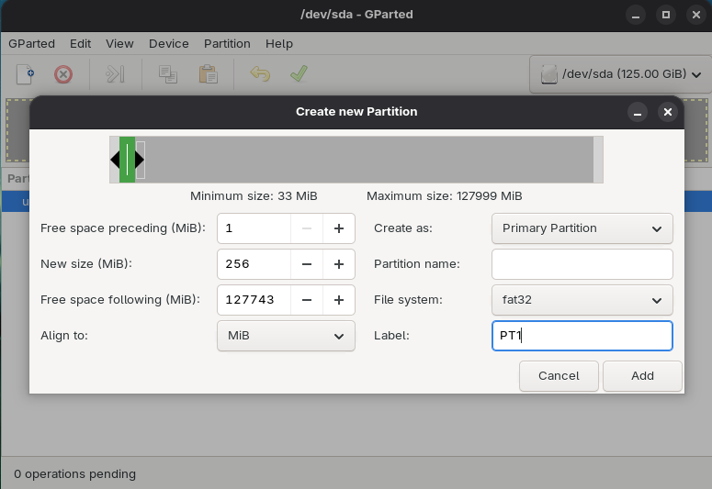Close the Create new Partition dialog
Screen dimensions: 712x489
pyautogui.click(x=668, y=112)
